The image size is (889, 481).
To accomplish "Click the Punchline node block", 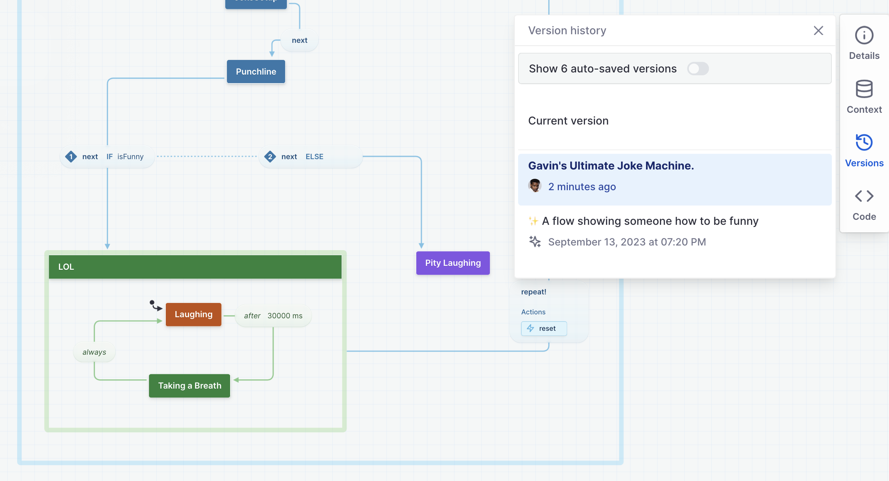I will [255, 71].
